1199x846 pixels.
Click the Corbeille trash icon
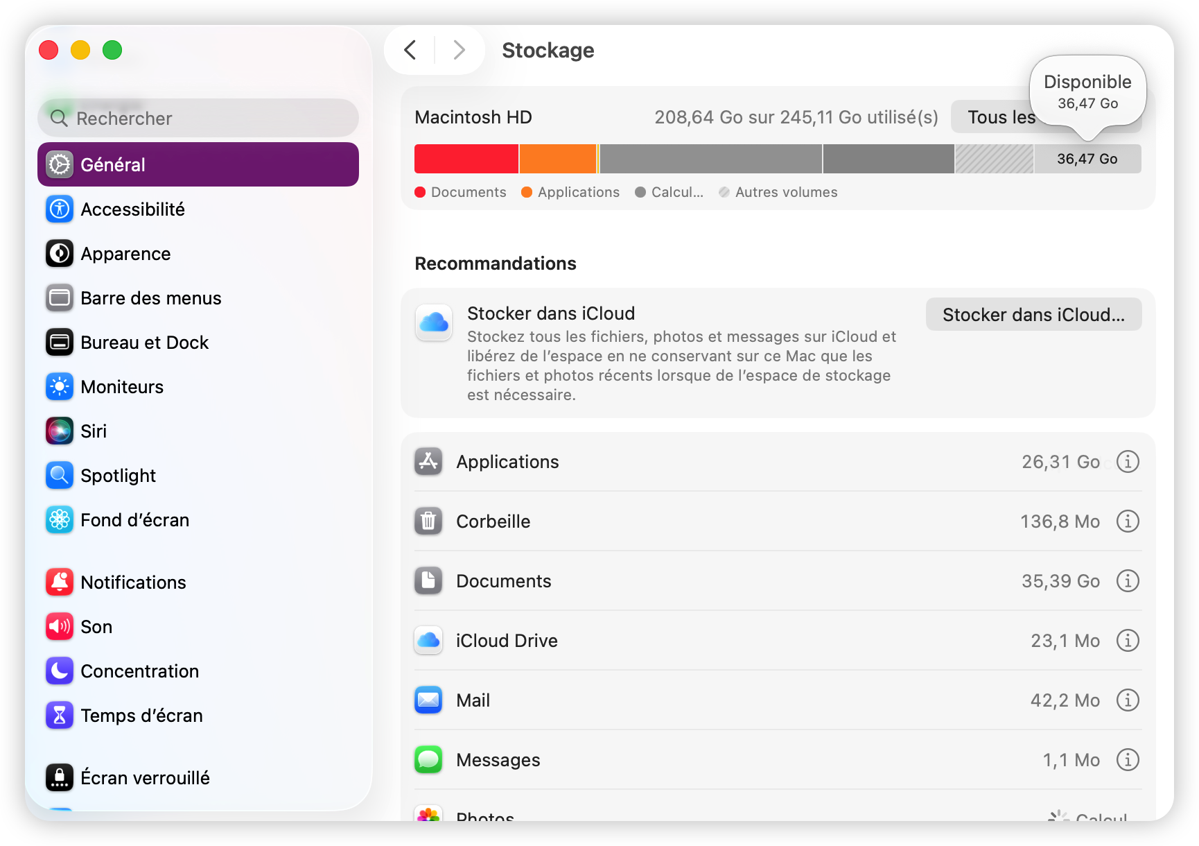(428, 521)
